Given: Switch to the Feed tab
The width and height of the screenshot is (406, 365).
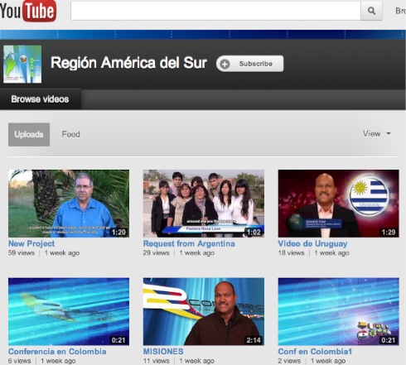Looking at the screenshot, I should 70,134.
